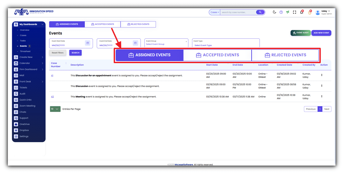Click the Reset Filters button
This screenshot has height=174, width=344.
click(x=58, y=53)
